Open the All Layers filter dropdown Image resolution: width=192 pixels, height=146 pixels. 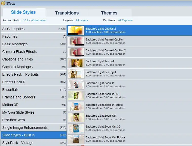click(82, 20)
